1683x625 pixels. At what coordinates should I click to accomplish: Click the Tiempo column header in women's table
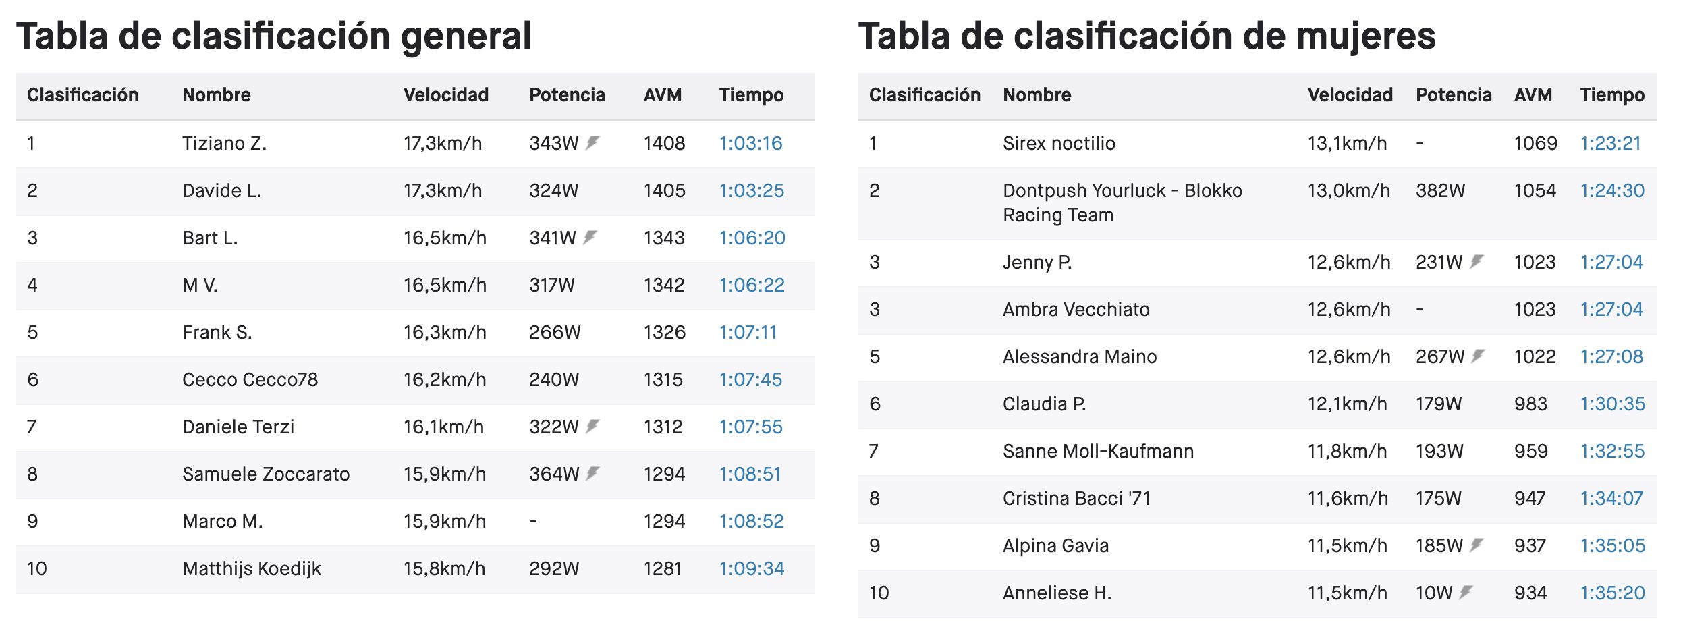[x=1611, y=94]
